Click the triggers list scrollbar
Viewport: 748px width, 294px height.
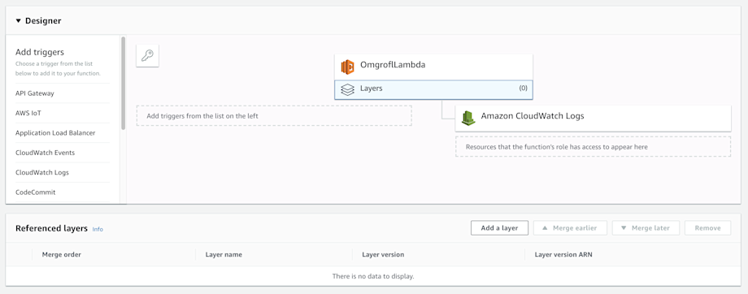pos(123,84)
